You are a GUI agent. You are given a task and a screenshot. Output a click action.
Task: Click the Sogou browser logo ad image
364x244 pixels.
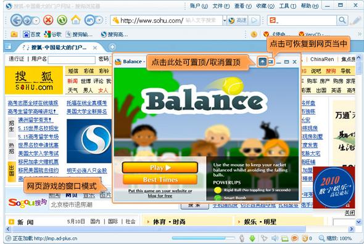(89, 141)
